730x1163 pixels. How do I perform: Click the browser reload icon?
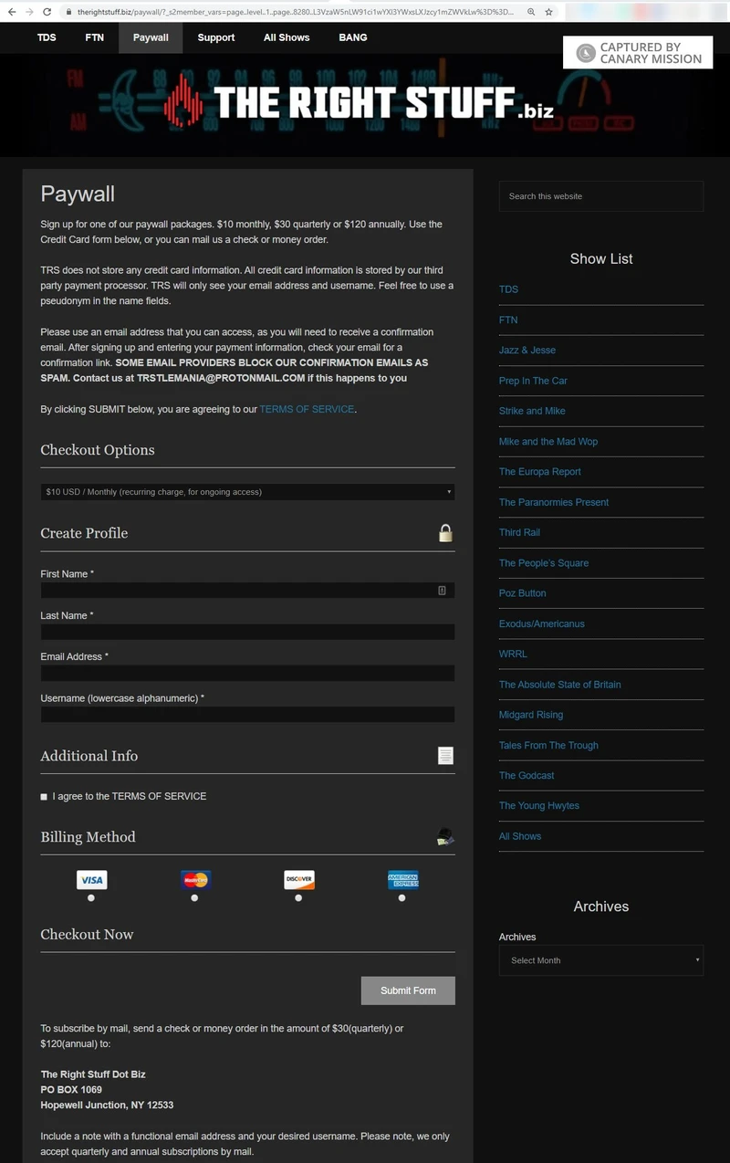coord(47,12)
